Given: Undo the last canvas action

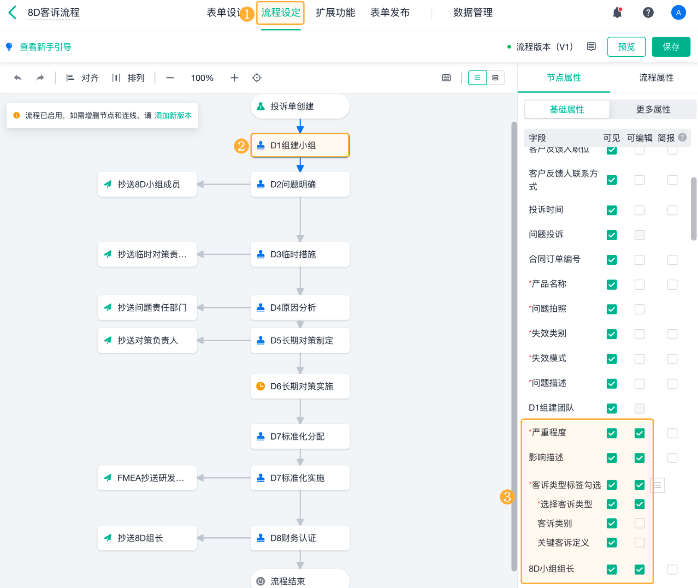Looking at the screenshot, I should pyautogui.click(x=18, y=78).
